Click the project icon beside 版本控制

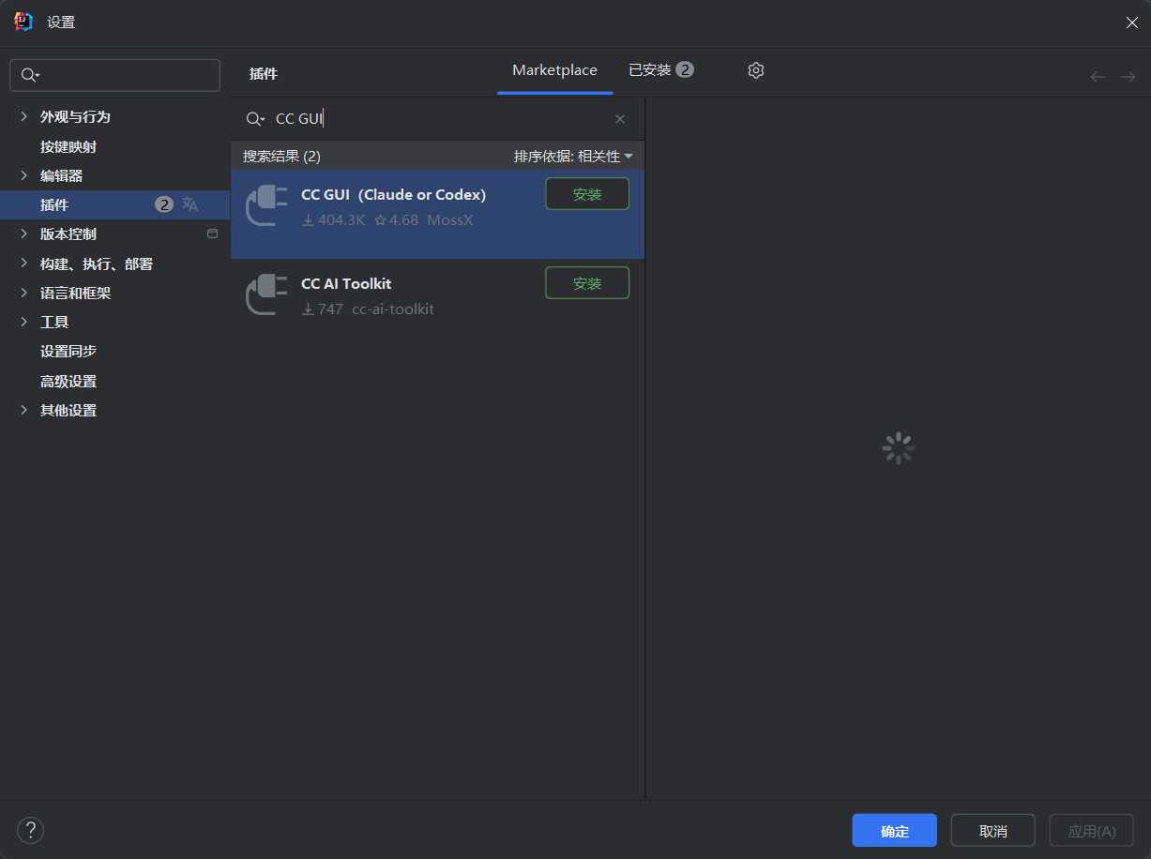click(x=212, y=234)
